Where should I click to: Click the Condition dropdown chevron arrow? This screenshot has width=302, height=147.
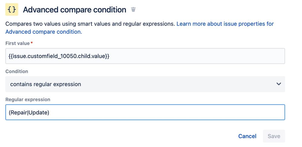(279, 84)
